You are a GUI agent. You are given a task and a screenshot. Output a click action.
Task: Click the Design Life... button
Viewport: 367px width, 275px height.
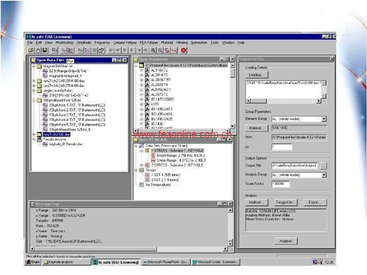click(286, 202)
